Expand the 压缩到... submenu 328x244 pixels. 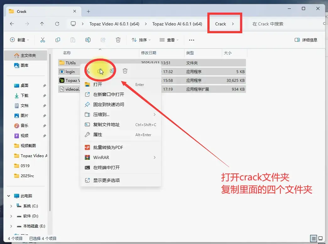click(x=155, y=114)
